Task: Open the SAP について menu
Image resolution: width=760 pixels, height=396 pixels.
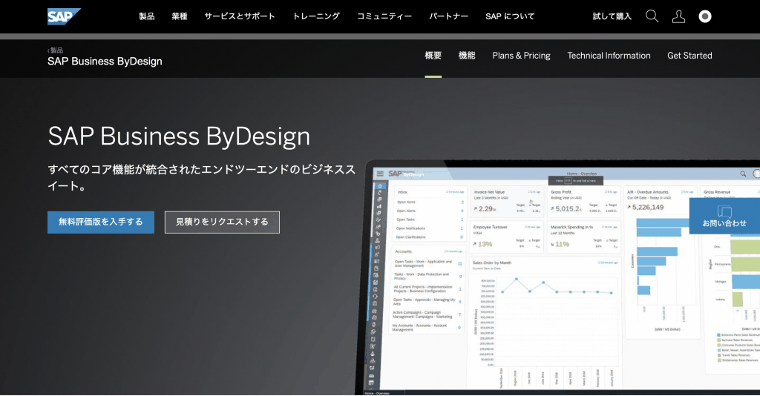Action: 510,16
